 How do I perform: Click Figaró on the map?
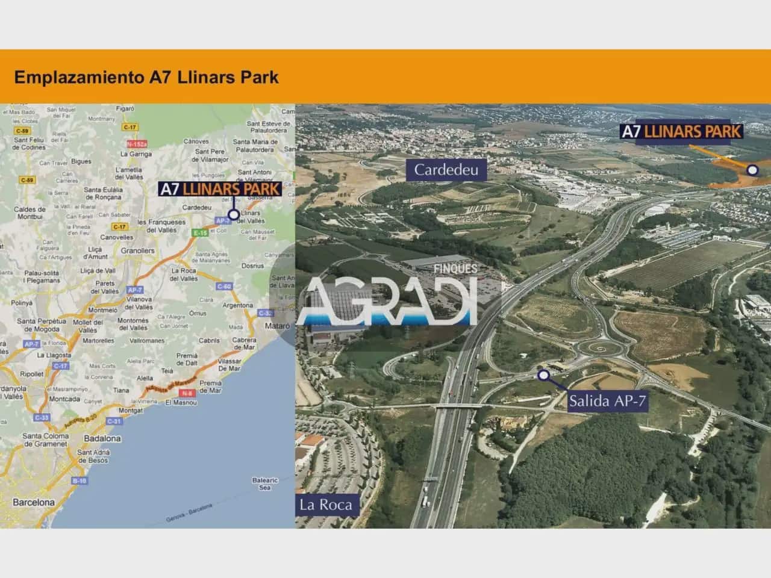[x=124, y=109]
